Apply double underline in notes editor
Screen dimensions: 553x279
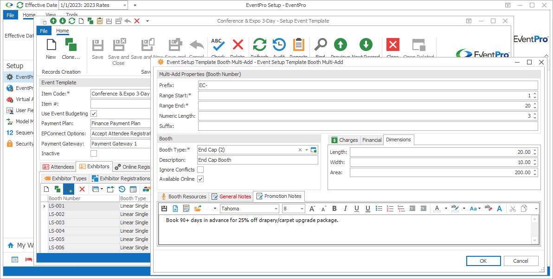[368, 209]
